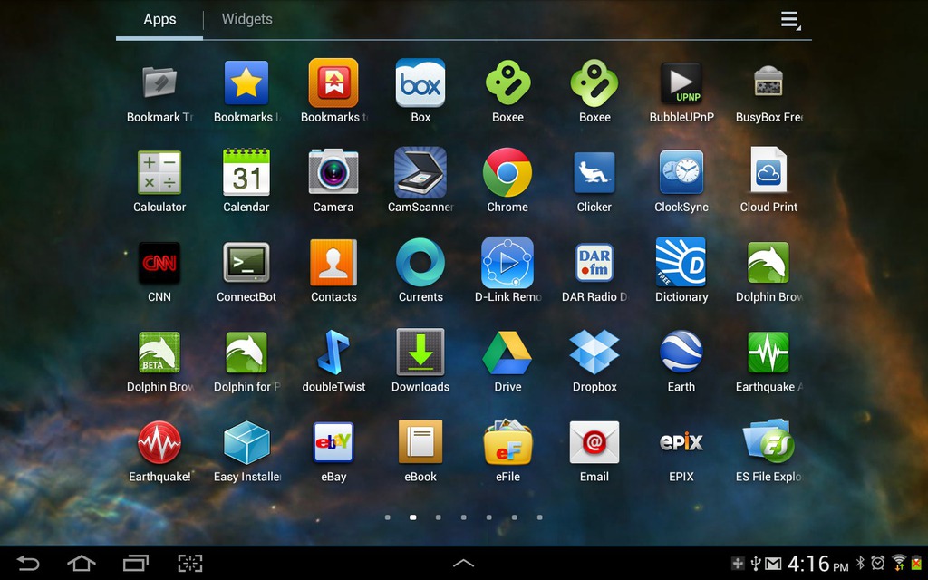The image size is (928, 580).
Task: Launch the Camera app
Action: click(x=333, y=172)
